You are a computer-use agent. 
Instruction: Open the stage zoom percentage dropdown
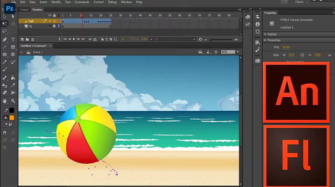[238, 52]
